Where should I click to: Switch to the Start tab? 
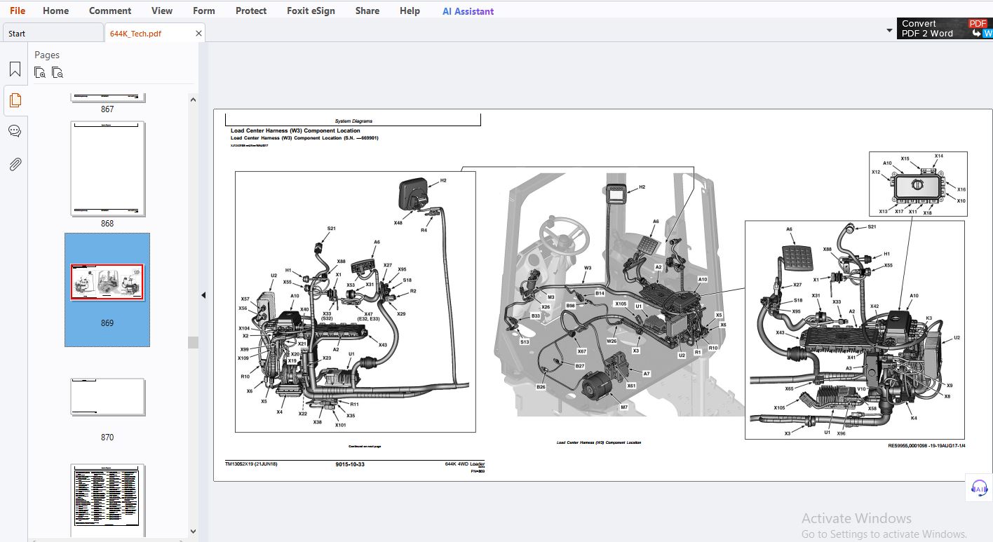[52, 33]
